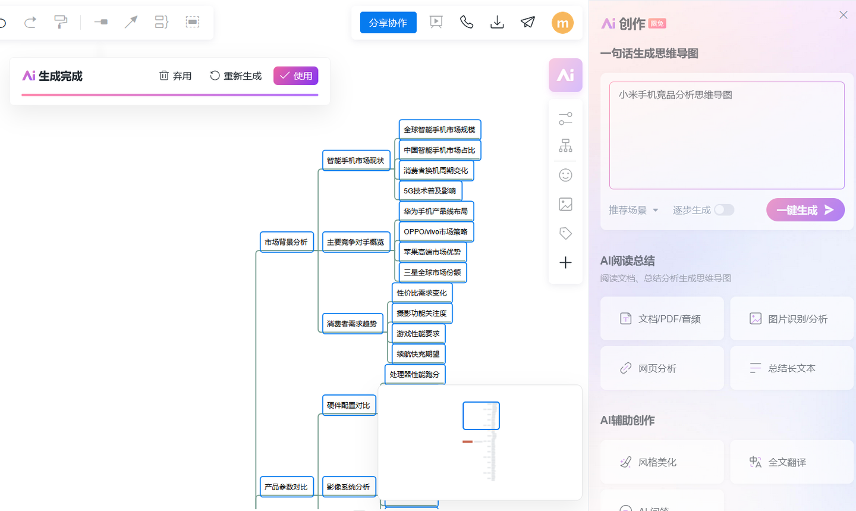The width and height of the screenshot is (856, 511).
Task: Click the 使用 button
Action: pyautogui.click(x=296, y=76)
